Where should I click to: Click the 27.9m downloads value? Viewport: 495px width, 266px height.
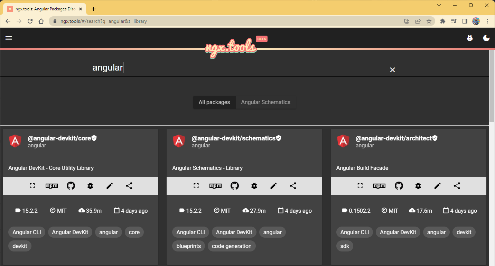coord(258,211)
